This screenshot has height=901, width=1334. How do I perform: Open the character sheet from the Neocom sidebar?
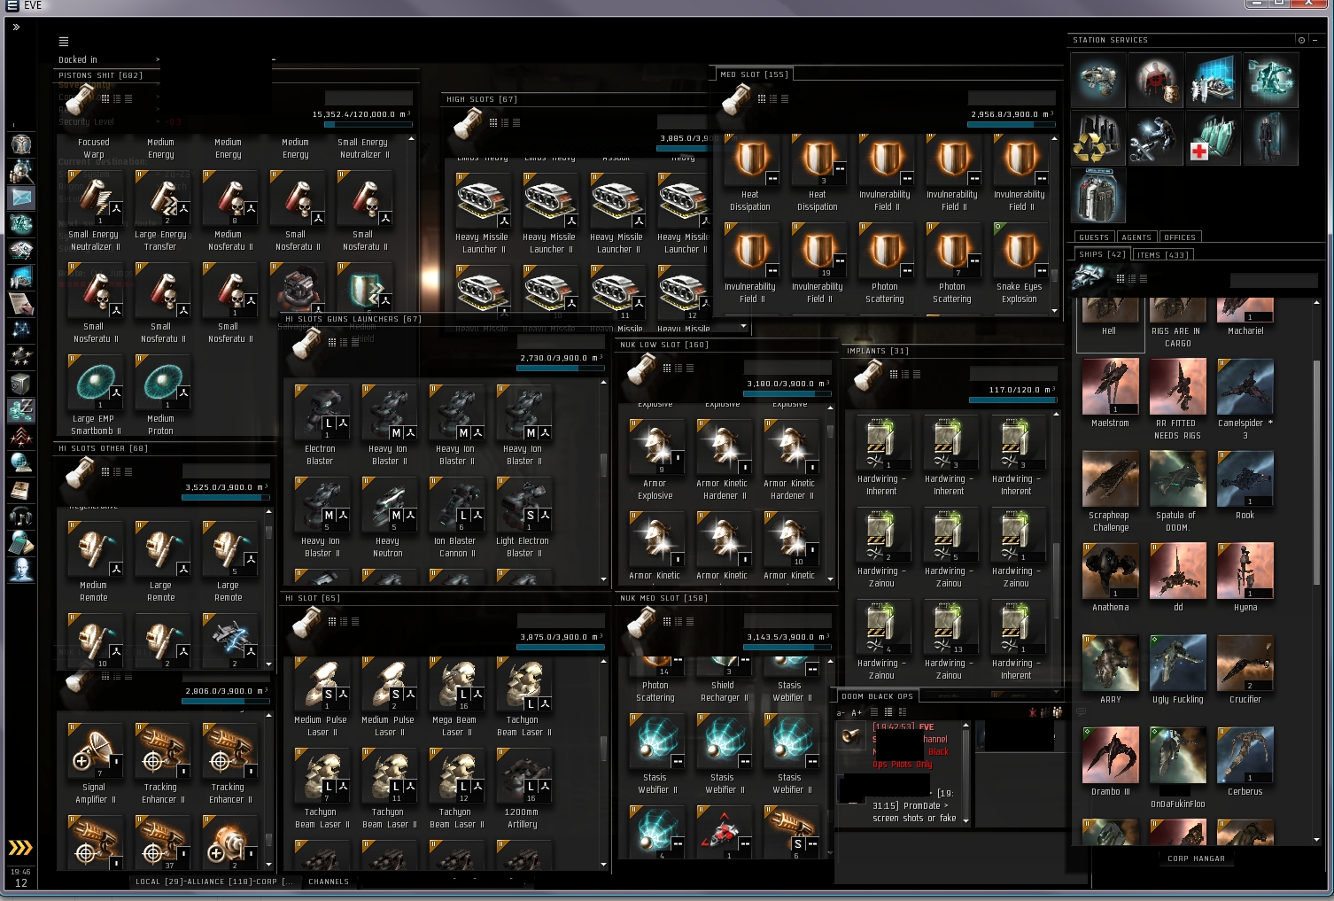click(x=21, y=144)
